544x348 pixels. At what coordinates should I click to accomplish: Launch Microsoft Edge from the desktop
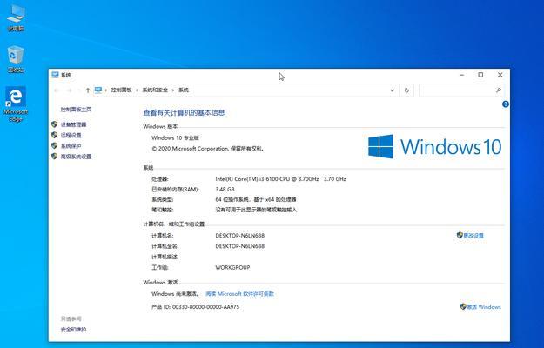pos(16,104)
